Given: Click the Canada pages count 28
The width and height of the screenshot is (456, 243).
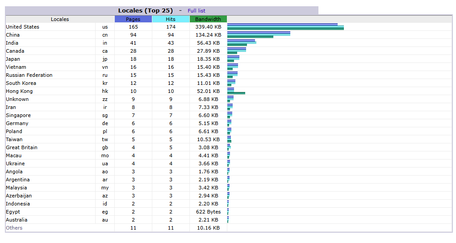Looking at the screenshot, I should pos(133,51).
